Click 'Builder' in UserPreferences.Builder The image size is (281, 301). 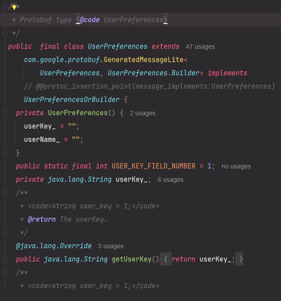pos(185,73)
